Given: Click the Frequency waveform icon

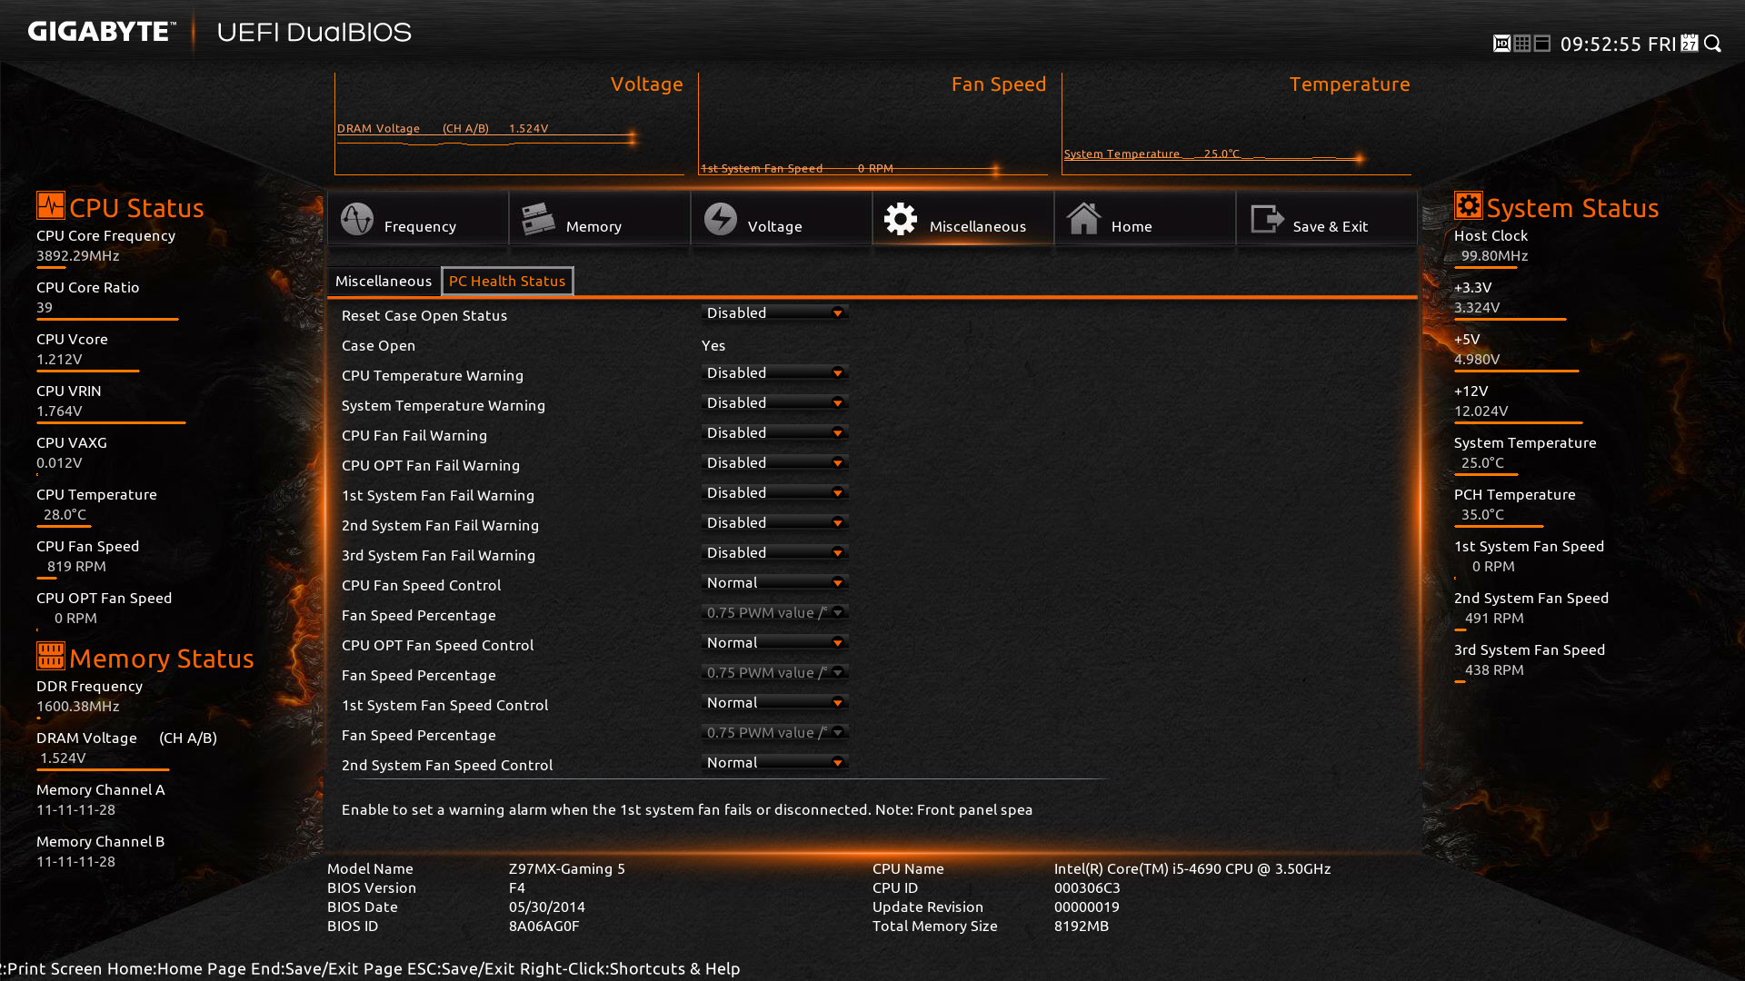Looking at the screenshot, I should [357, 219].
